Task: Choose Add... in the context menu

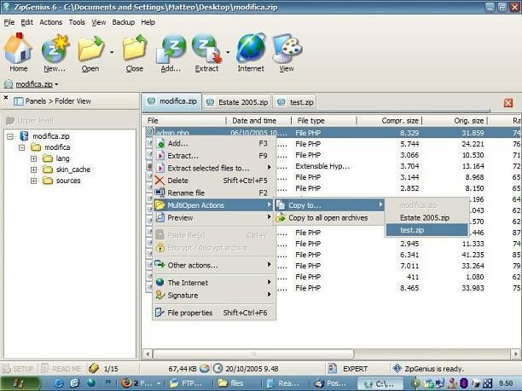Action: pos(214,143)
